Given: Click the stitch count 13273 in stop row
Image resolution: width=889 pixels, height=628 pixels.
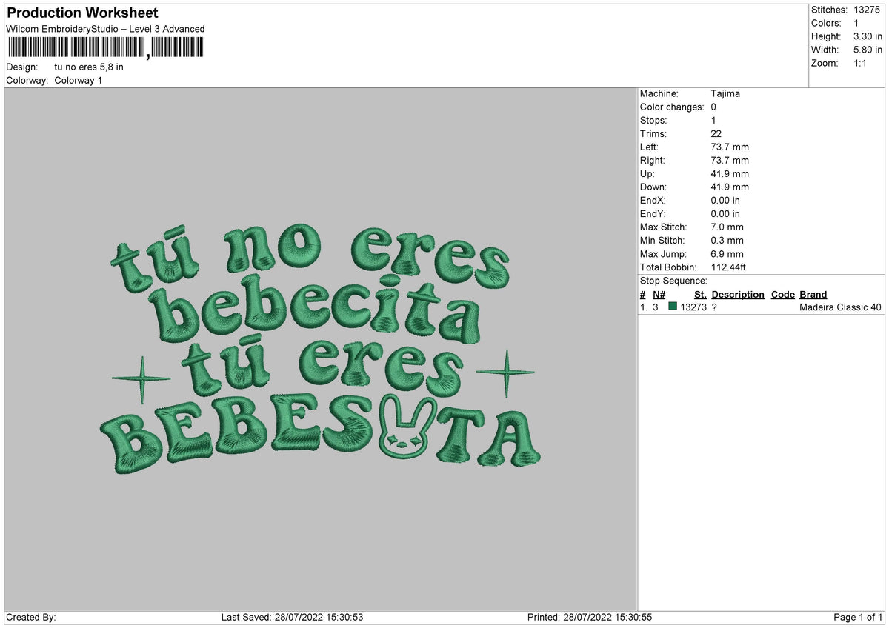Looking at the screenshot, I should tap(693, 307).
